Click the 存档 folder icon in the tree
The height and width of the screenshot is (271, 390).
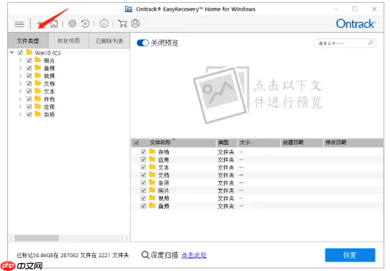click(38, 98)
